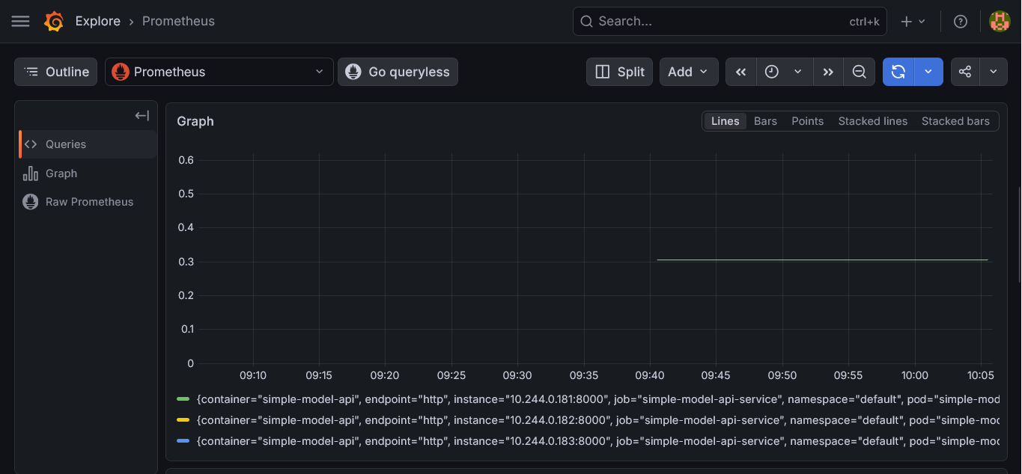Image resolution: width=1022 pixels, height=474 pixels.
Task: Click the Split view button
Action: tap(619, 72)
